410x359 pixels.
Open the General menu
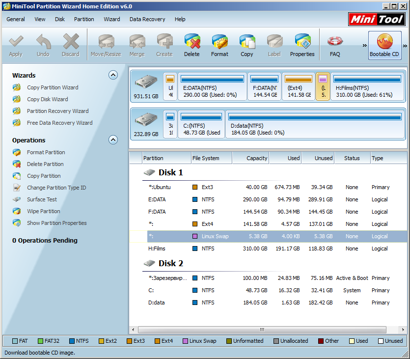[16, 19]
